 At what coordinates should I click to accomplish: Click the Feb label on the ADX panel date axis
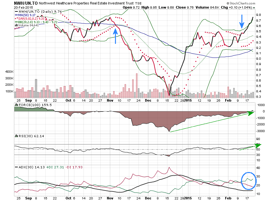[228, 198]
